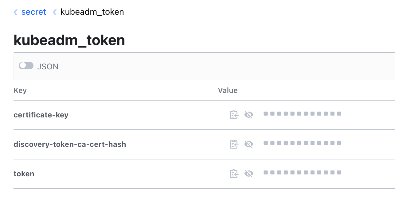395x214 pixels.
Task: Click the chevron separating breadcrumb items
Action: click(54, 12)
